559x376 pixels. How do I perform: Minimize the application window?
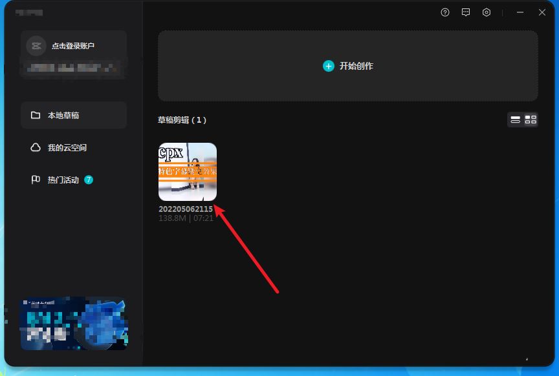coord(521,12)
